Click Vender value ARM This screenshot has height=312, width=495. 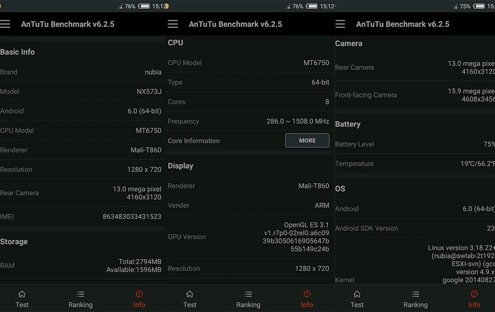point(321,205)
